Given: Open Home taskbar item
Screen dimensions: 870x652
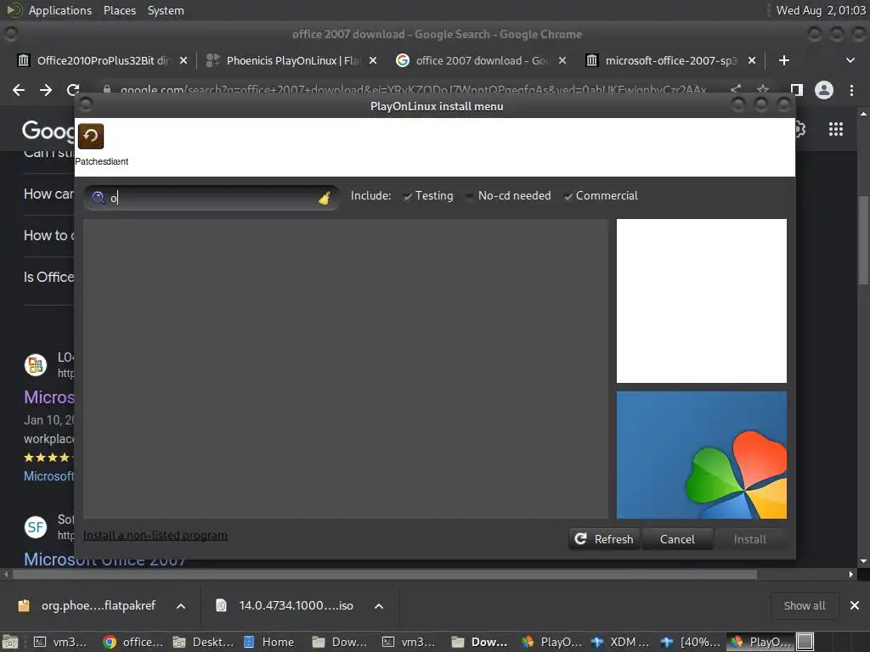Looking at the screenshot, I should (x=269, y=642).
